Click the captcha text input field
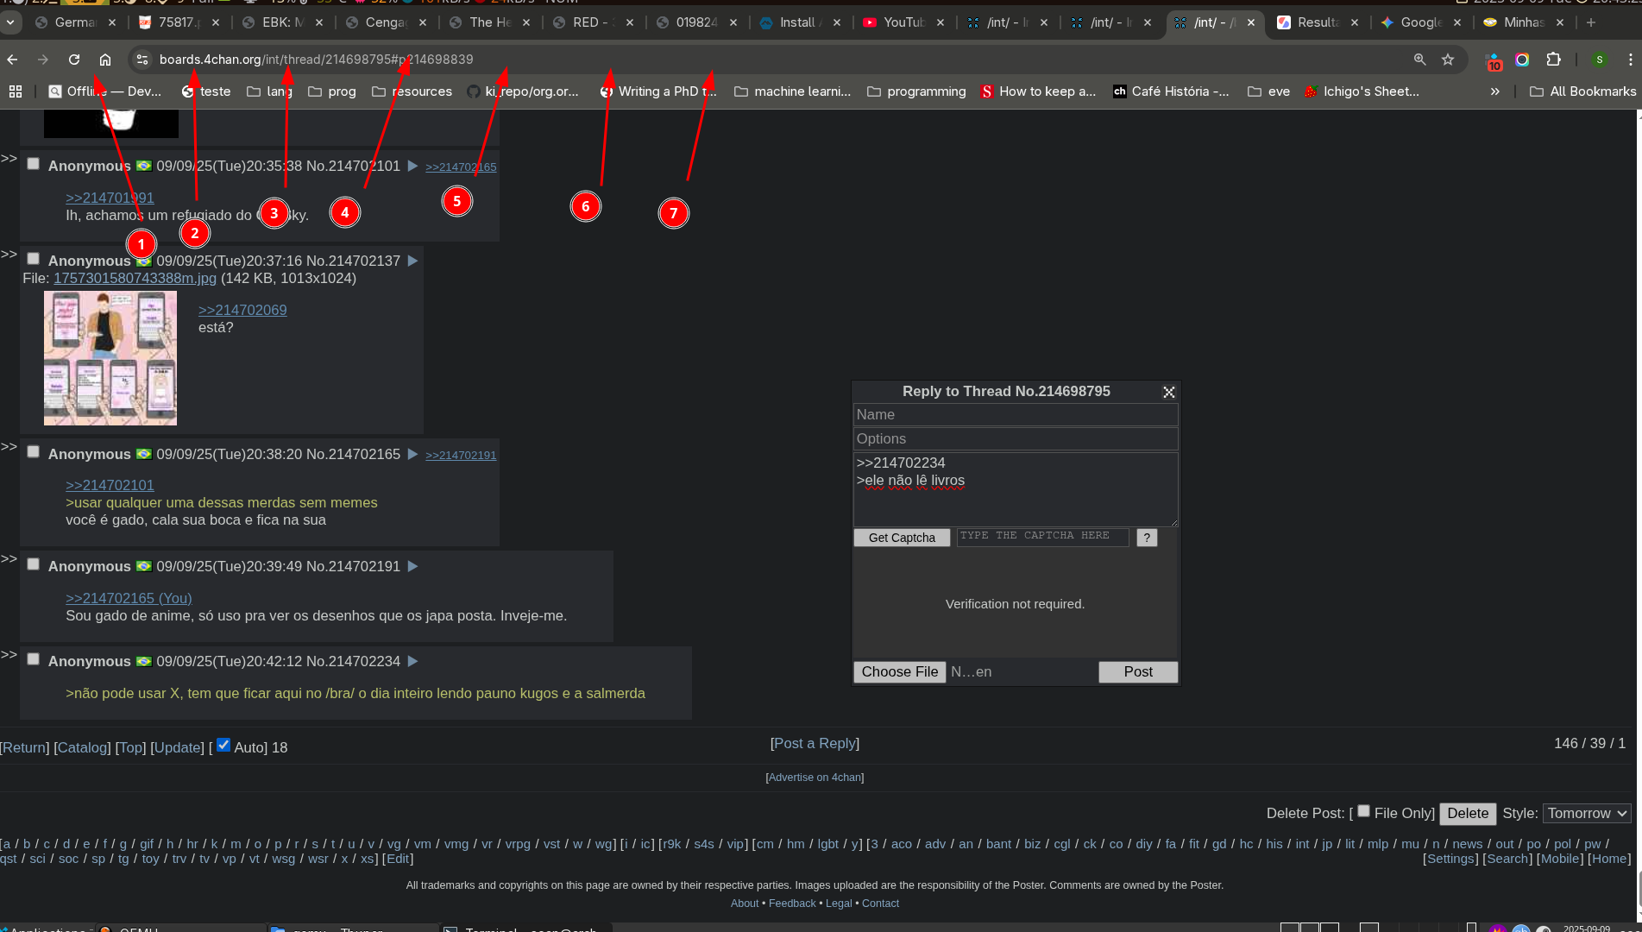Screen dimensions: 1642x932 click(1042, 537)
